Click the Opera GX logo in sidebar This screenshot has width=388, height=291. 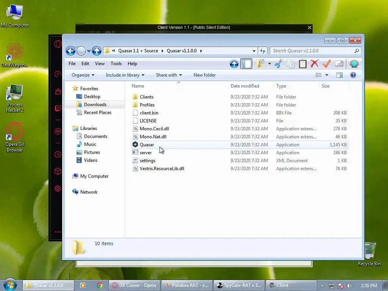click(x=58, y=44)
